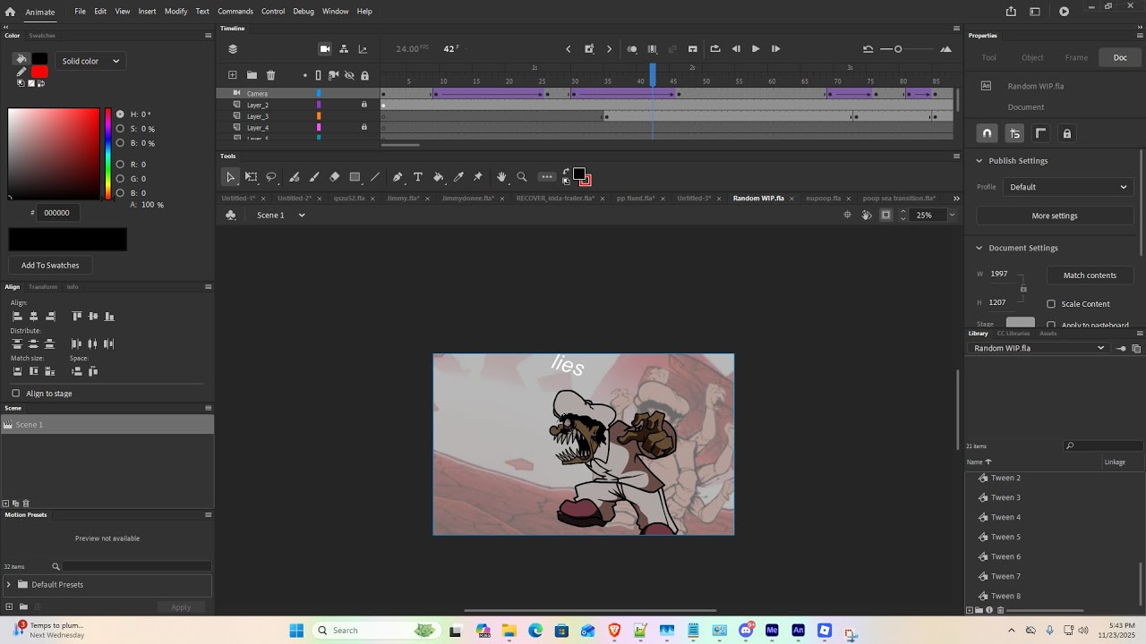Click the Match contents button
The height and width of the screenshot is (644, 1146).
(x=1090, y=275)
